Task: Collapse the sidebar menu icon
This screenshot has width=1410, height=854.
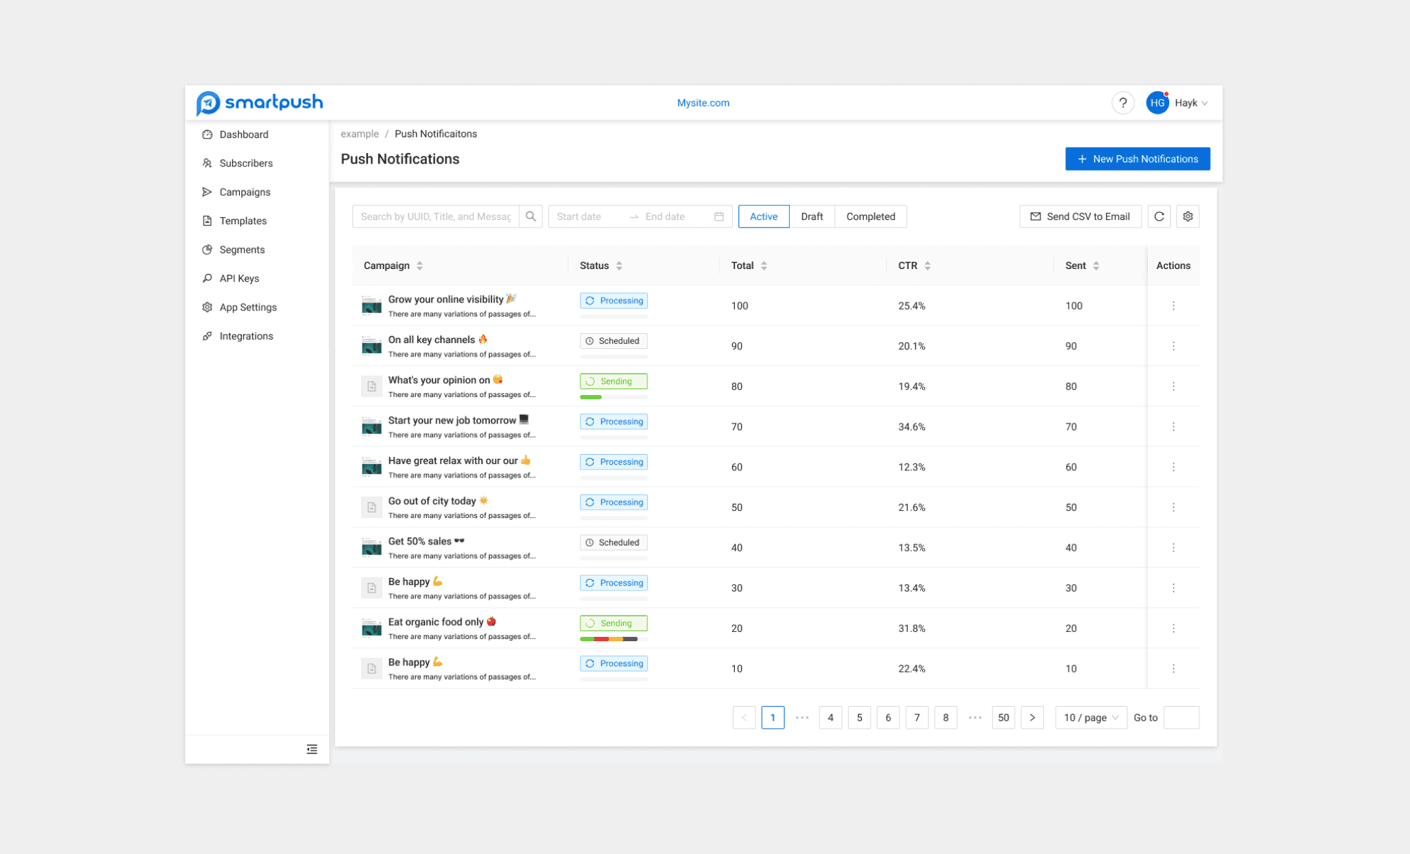Action: (312, 749)
